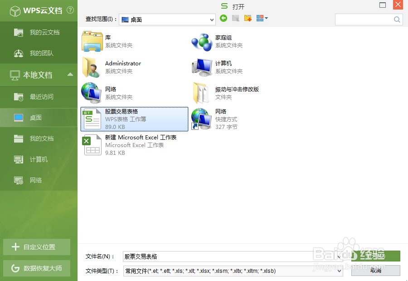Image resolution: width=408 pixels, height=281 pixels.
Task: Select the 新建 Microsoft Excel 工作表 file icon
Action: (92, 145)
